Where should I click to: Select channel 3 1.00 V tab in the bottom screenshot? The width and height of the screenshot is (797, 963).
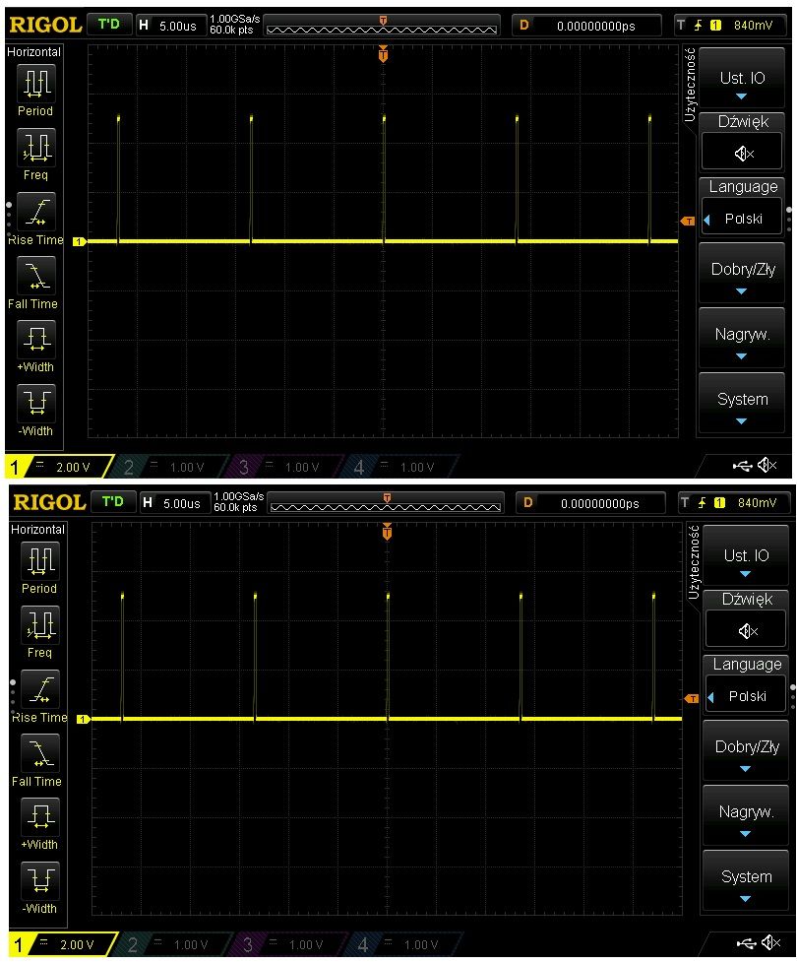287,944
